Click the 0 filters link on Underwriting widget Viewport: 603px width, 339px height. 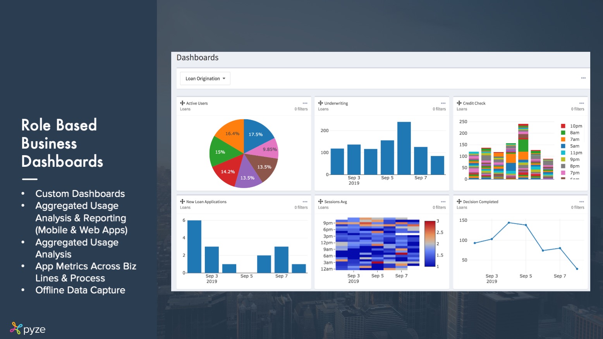[x=439, y=109]
